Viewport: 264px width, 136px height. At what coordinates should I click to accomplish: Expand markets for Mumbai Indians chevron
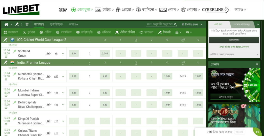pos(63,93)
